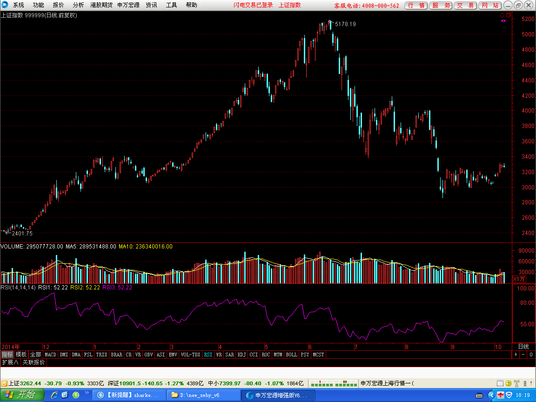Open the 资讯 menu
The width and height of the screenshot is (536, 402).
151,5
